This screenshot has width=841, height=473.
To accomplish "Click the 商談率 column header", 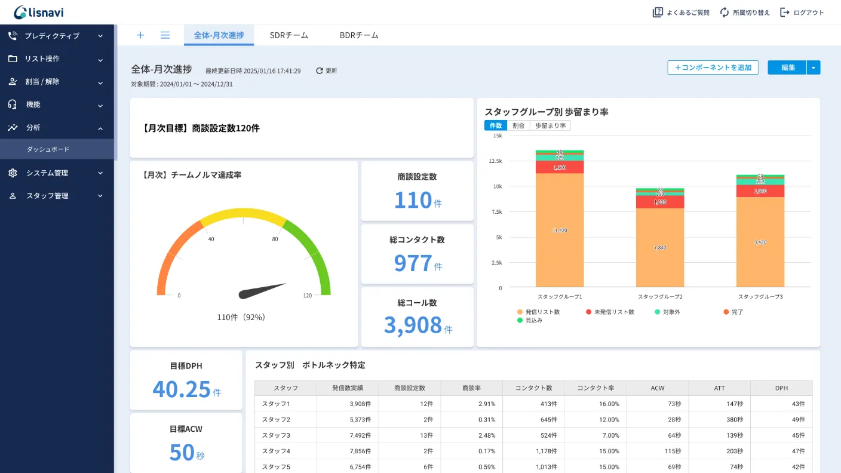I will tap(472, 388).
